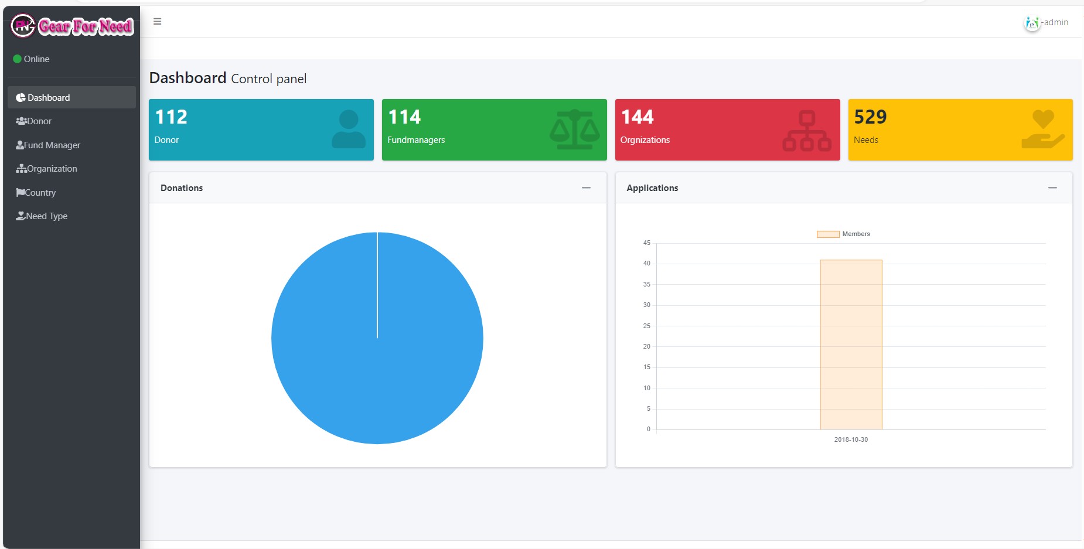The image size is (1084, 549).
Task: Open the 144 Orgnizations summary card
Action: point(728,129)
